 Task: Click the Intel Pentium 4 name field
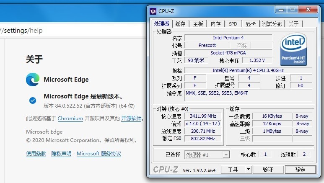click(x=228, y=38)
